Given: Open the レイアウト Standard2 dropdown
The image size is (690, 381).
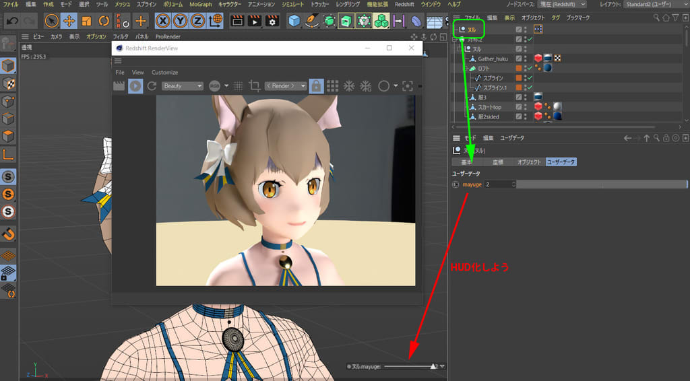Looking at the screenshot, I should [655, 4].
